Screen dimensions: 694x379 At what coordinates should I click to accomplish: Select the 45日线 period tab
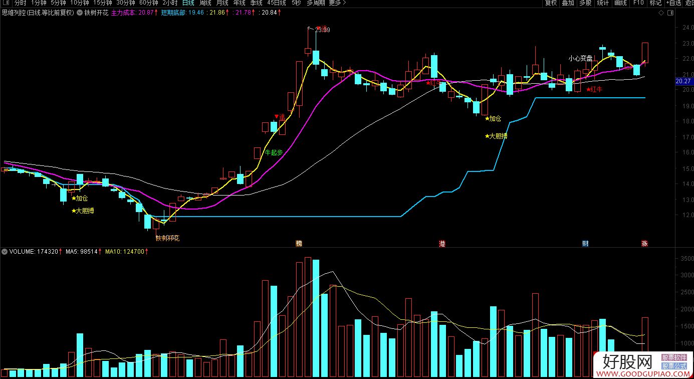coord(277,3)
